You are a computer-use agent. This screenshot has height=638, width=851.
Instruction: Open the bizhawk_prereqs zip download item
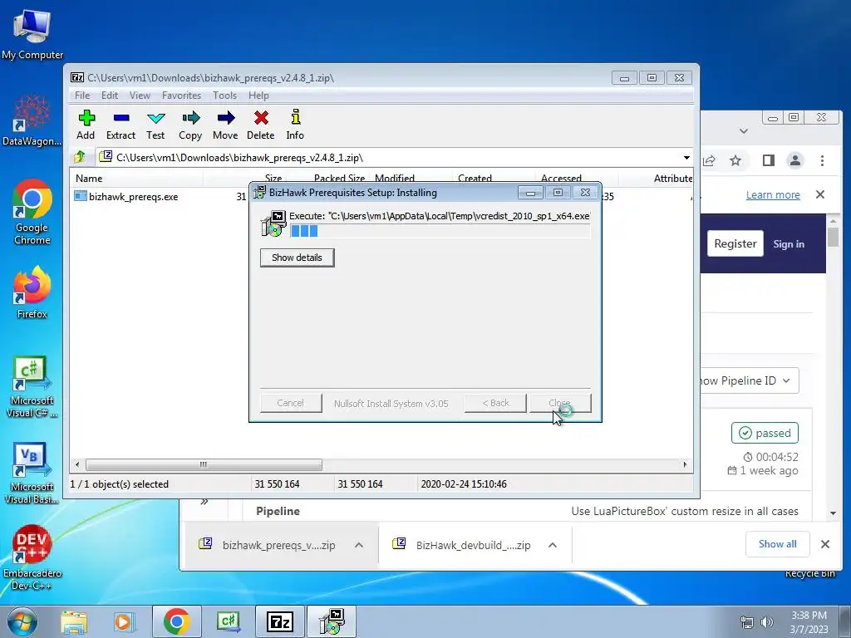(x=267, y=545)
